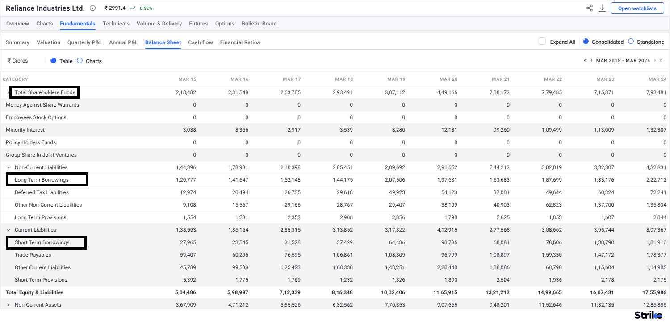Click the Short Term Borrowings row label
The height and width of the screenshot is (325, 670).
point(42,242)
